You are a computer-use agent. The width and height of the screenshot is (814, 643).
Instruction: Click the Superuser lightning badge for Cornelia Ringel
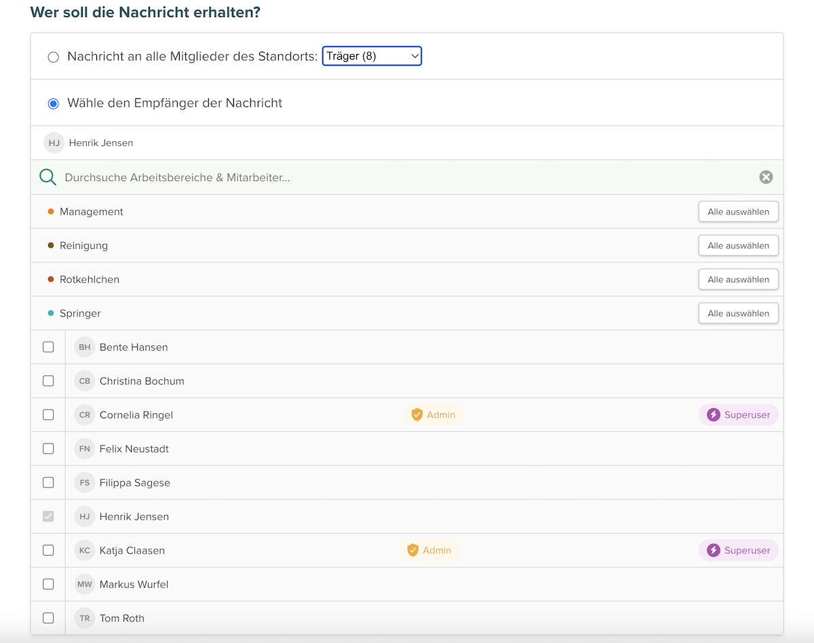[738, 414]
